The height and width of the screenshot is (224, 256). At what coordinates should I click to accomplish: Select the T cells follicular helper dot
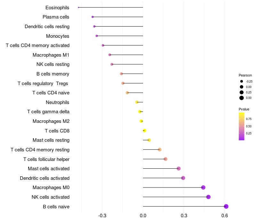point(165,159)
